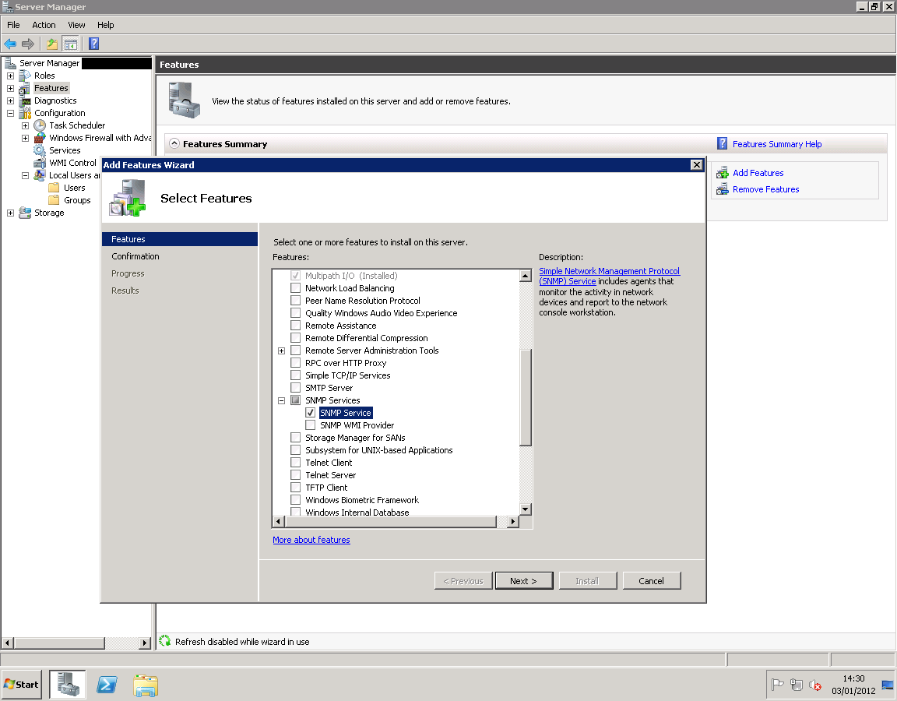Click the features list horizontal scrollbar thumb
Viewport: 897px width, 701px height.
pyautogui.click(x=391, y=521)
